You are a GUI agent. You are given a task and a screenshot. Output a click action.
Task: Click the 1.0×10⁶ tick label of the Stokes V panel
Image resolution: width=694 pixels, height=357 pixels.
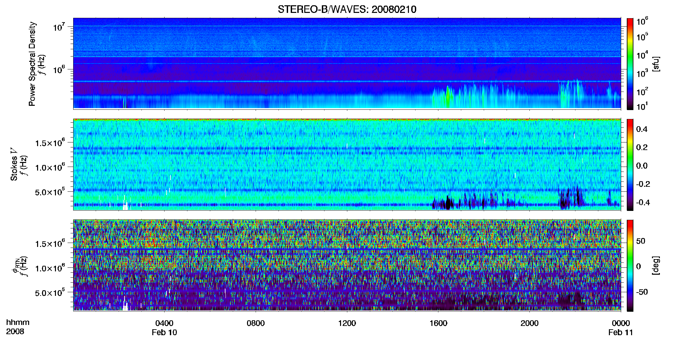50,167
